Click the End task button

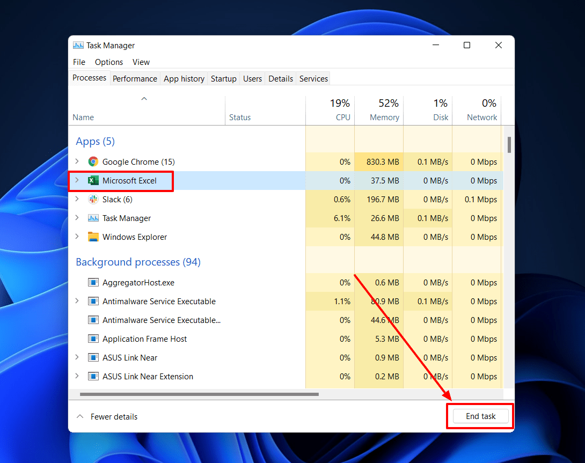[x=480, y=416]
